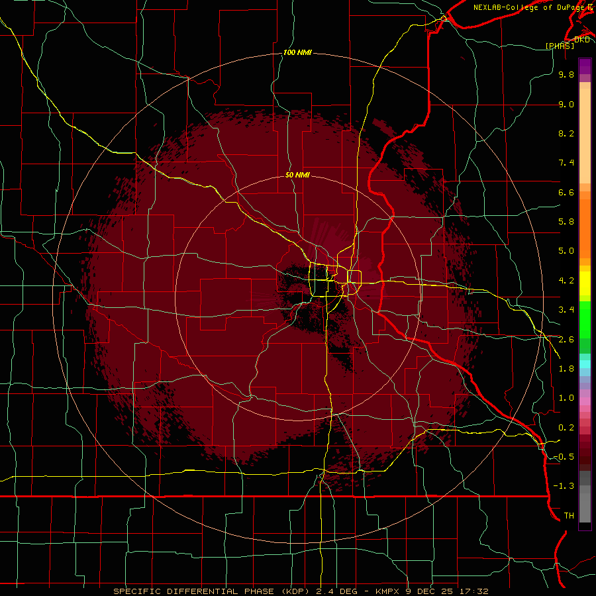Select the 0.2 value on the scale
This screenshot has width=596, height=596.
pos(566,428)
